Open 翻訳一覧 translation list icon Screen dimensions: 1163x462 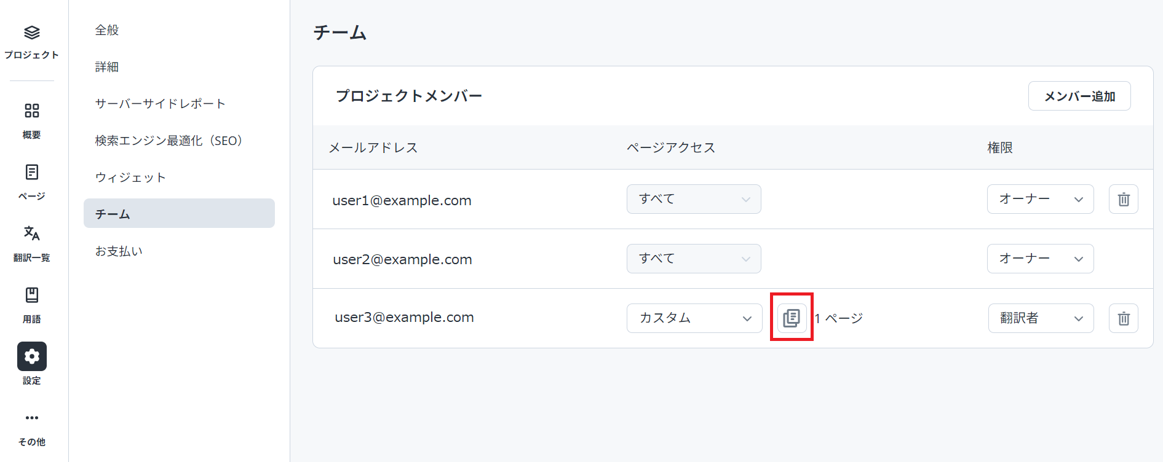[x=32, y=233]
